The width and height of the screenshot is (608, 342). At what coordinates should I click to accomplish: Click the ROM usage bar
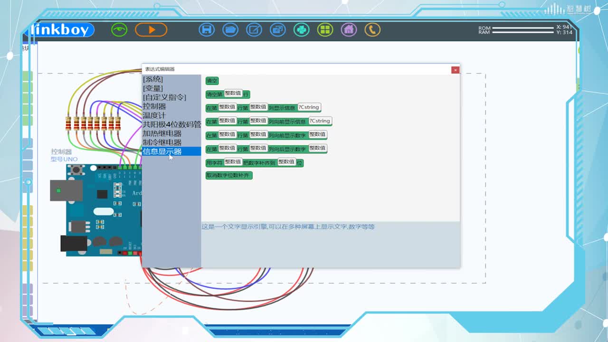[x=523, y=28]
